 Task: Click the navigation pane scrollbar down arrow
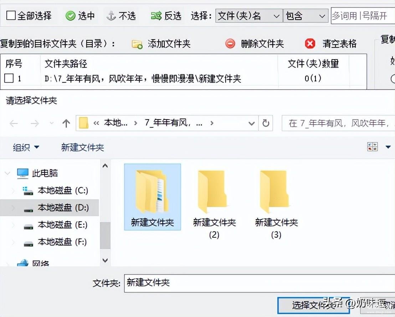tap(105, 260)
